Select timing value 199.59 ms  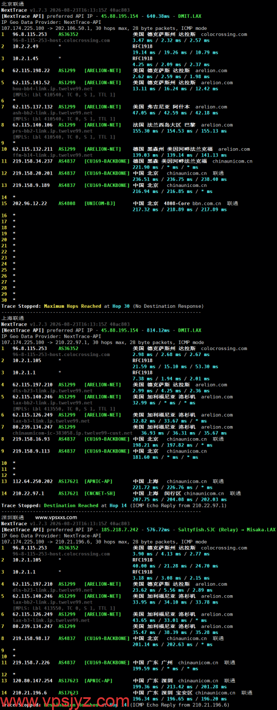145,668
